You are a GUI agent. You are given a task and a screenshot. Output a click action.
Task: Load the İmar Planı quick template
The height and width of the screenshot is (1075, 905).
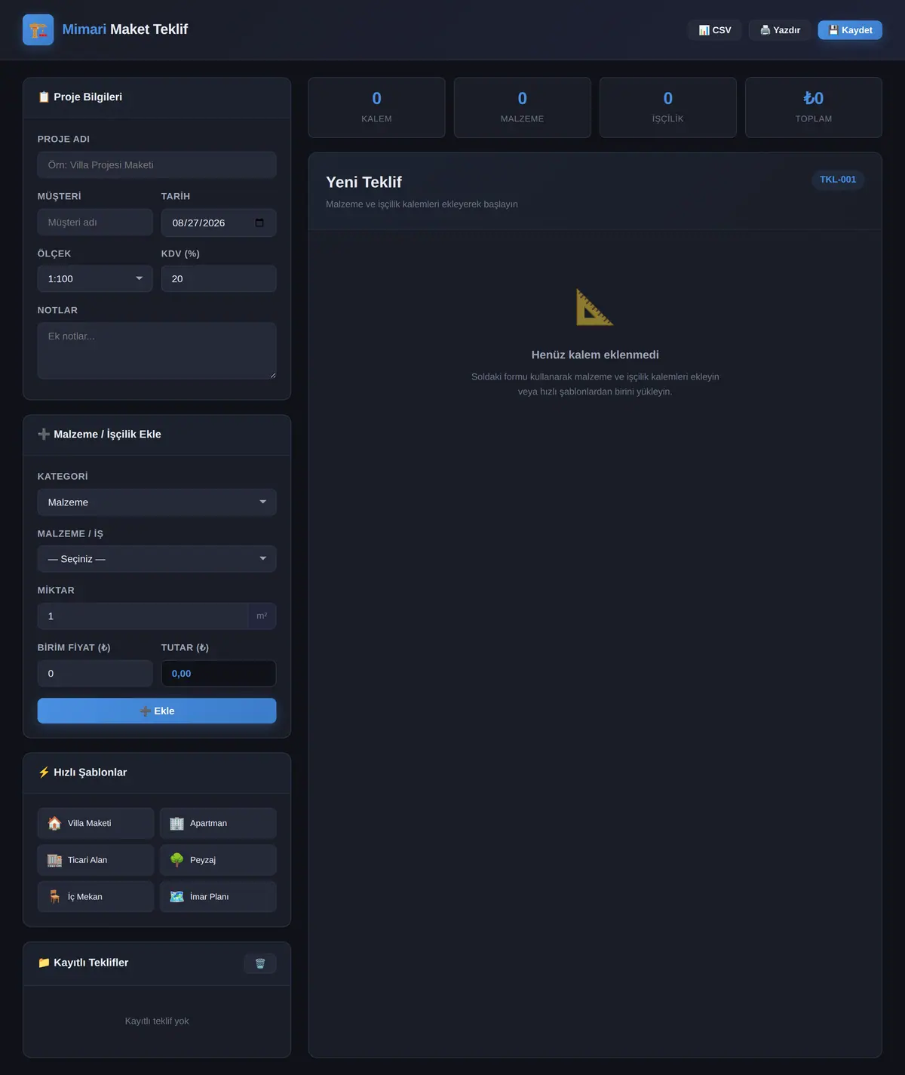[x=218, y=897]
